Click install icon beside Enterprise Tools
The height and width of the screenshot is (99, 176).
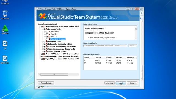(x=47, y=42)
